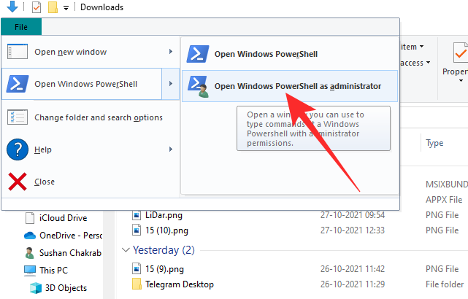The width and height of the screenshot is (468, 299).
Task: Expand the Help submenu arrow
Action: click(x=171, y=149)
